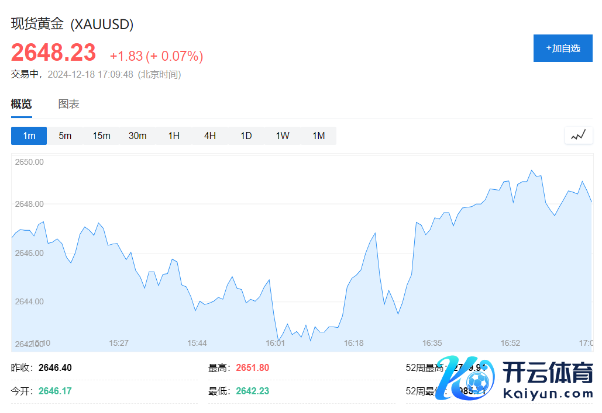Select the 1M monthly timeframe

[x=318, y=136]
